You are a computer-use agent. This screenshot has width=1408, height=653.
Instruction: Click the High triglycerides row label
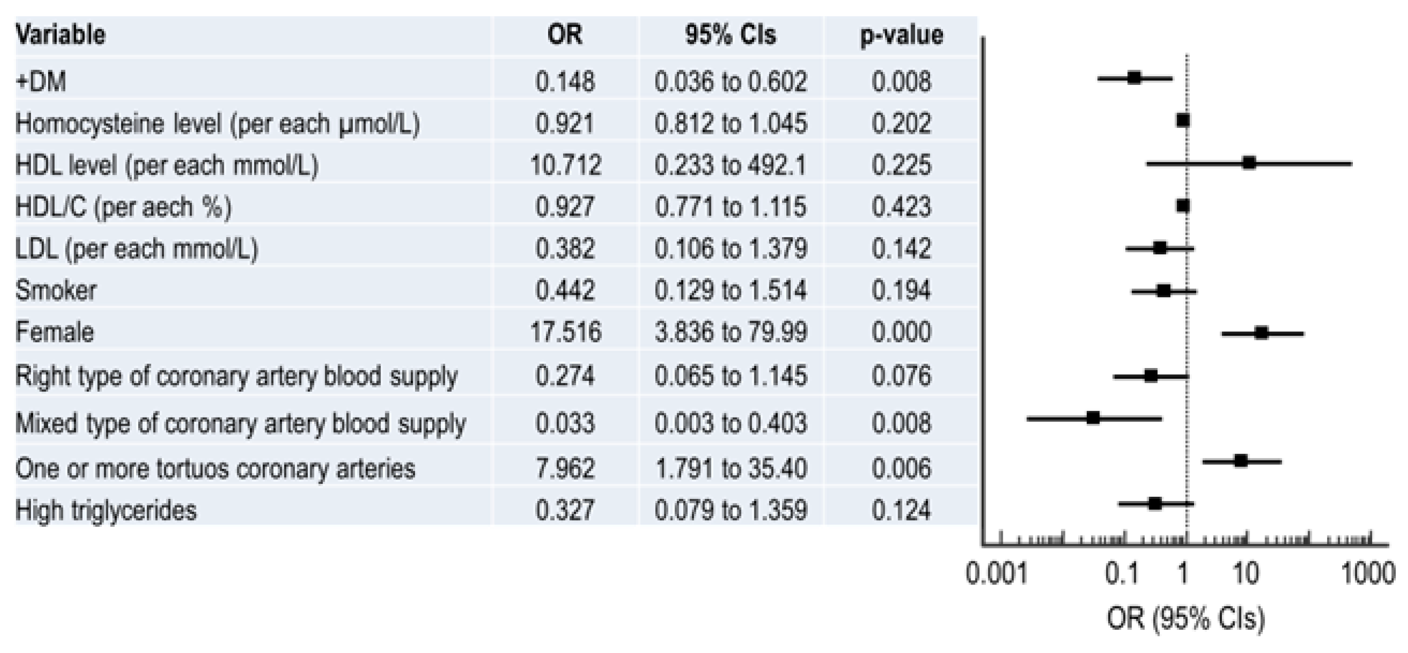[x=106, y=511]
